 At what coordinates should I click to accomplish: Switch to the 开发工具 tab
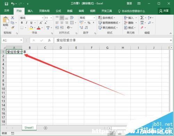pyautogui.click(x=106, y=11)
